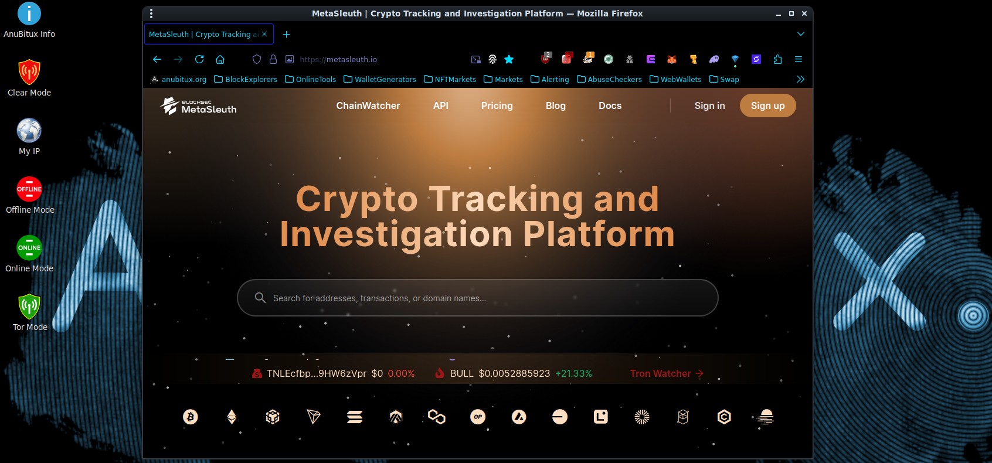Open the tracking protection shield icon

(257, 59)
